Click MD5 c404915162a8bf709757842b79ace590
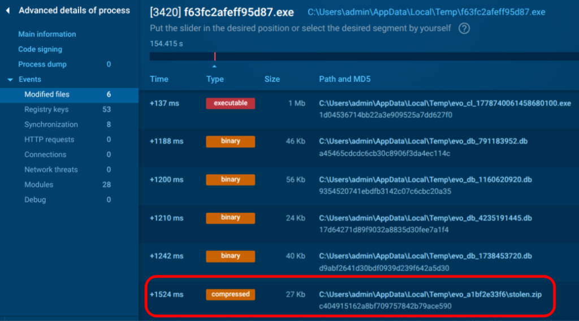The image size is (579, 321). click(385, 306)
